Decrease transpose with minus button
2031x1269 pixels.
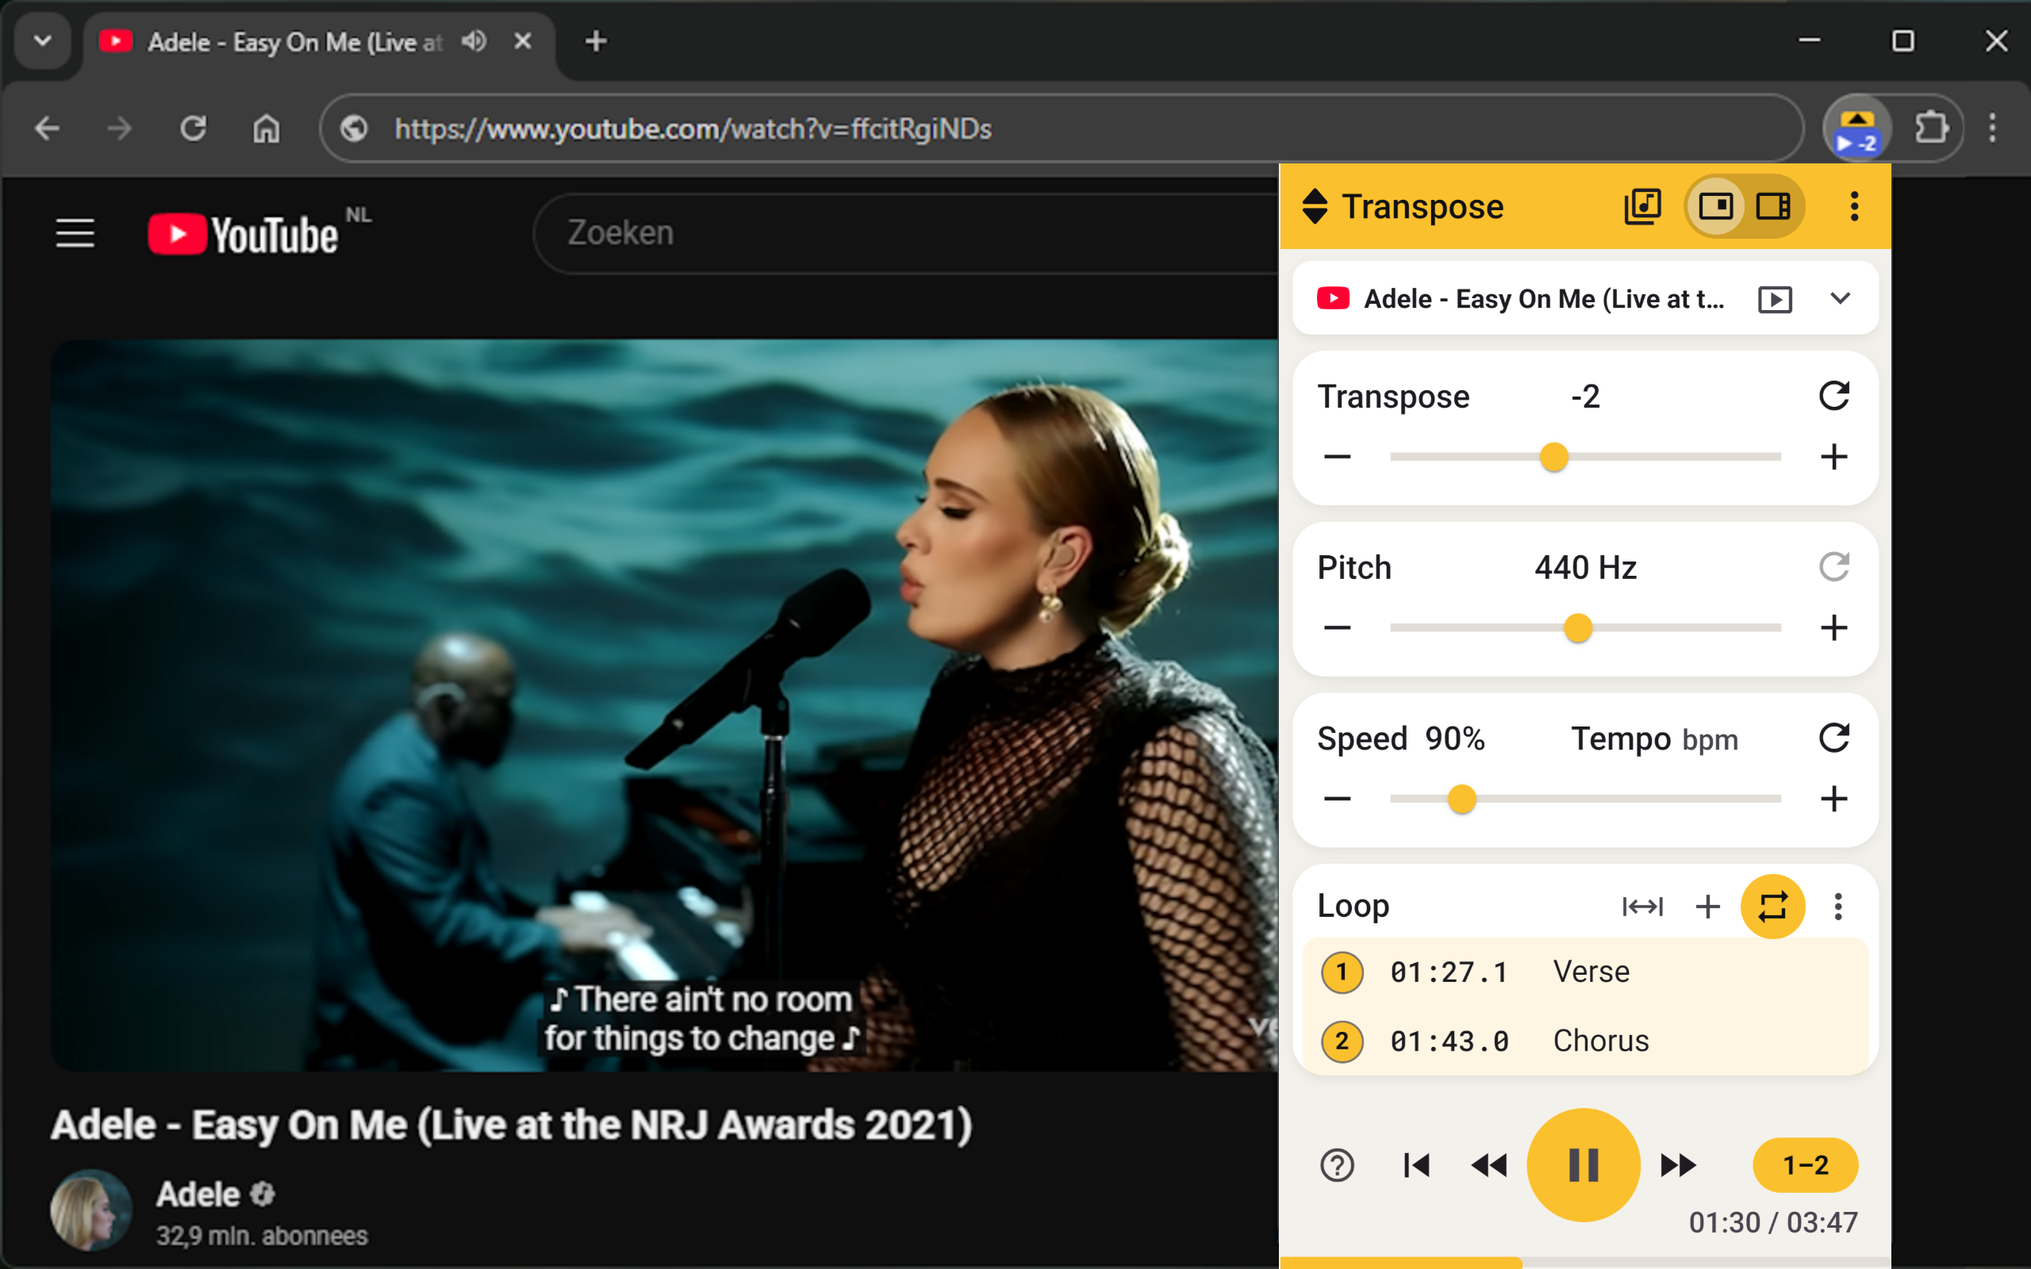click(1337, 458)
